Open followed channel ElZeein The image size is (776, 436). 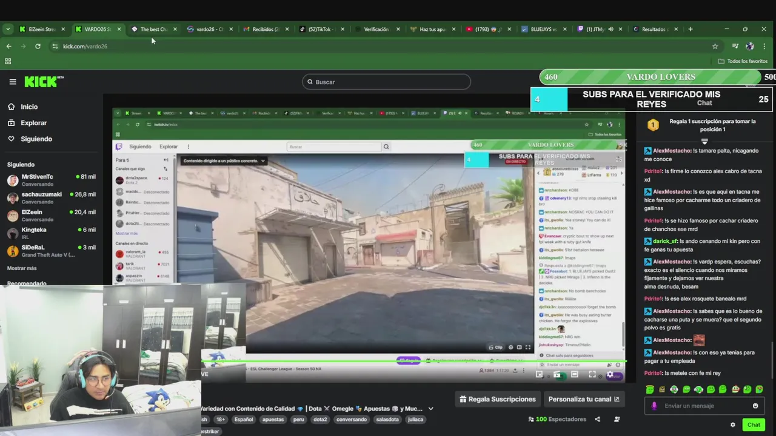(52, 215)
